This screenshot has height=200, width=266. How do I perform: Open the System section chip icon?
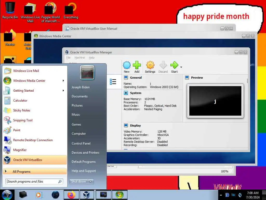coord(126,93)
